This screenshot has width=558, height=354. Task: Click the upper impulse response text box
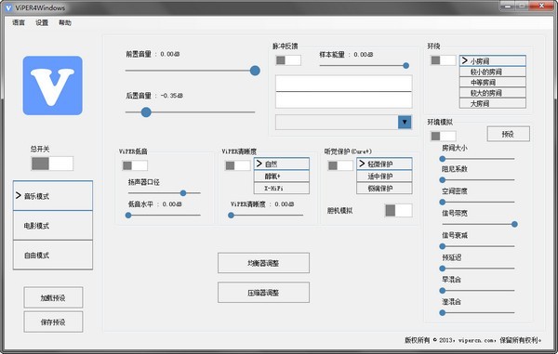[344, 84]
